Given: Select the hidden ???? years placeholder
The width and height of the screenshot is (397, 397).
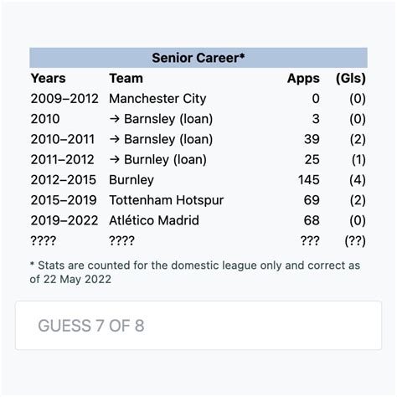Looking at the screenshot, I should (x=44, y=240).
